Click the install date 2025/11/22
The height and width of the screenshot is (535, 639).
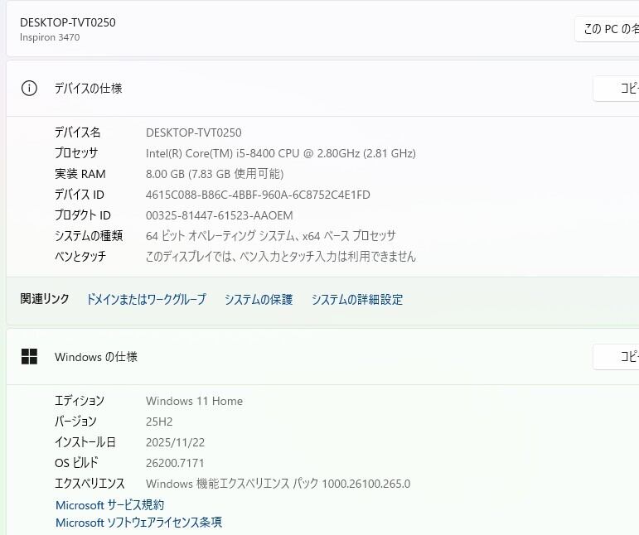point(175,442)
